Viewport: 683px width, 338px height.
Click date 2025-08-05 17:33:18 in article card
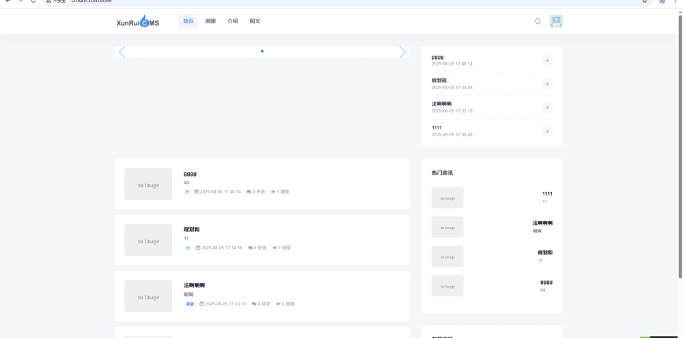tap(225, 304)
